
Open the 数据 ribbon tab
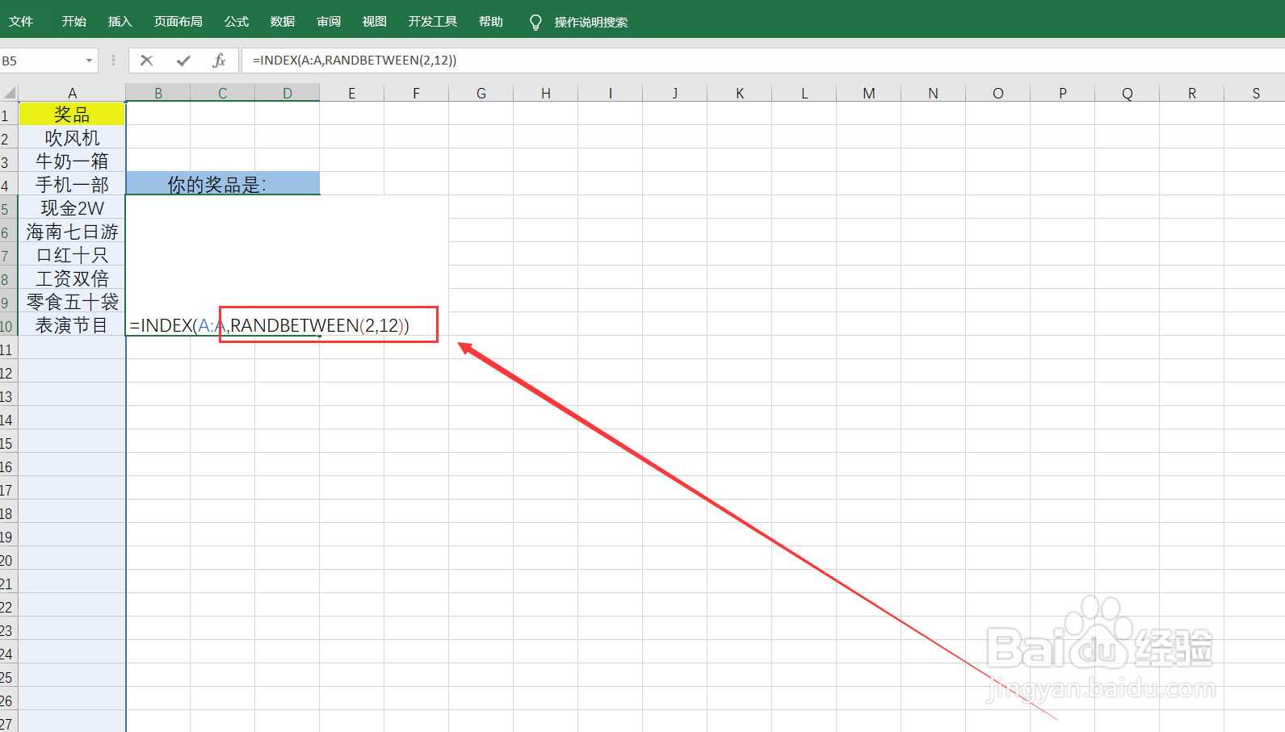(x=283, y=22)
